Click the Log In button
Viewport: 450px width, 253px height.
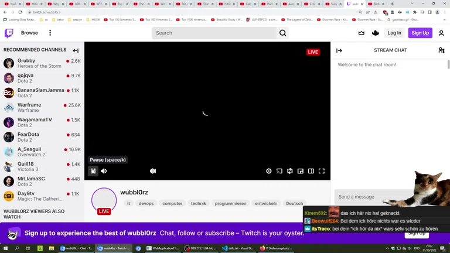(394, 33)
